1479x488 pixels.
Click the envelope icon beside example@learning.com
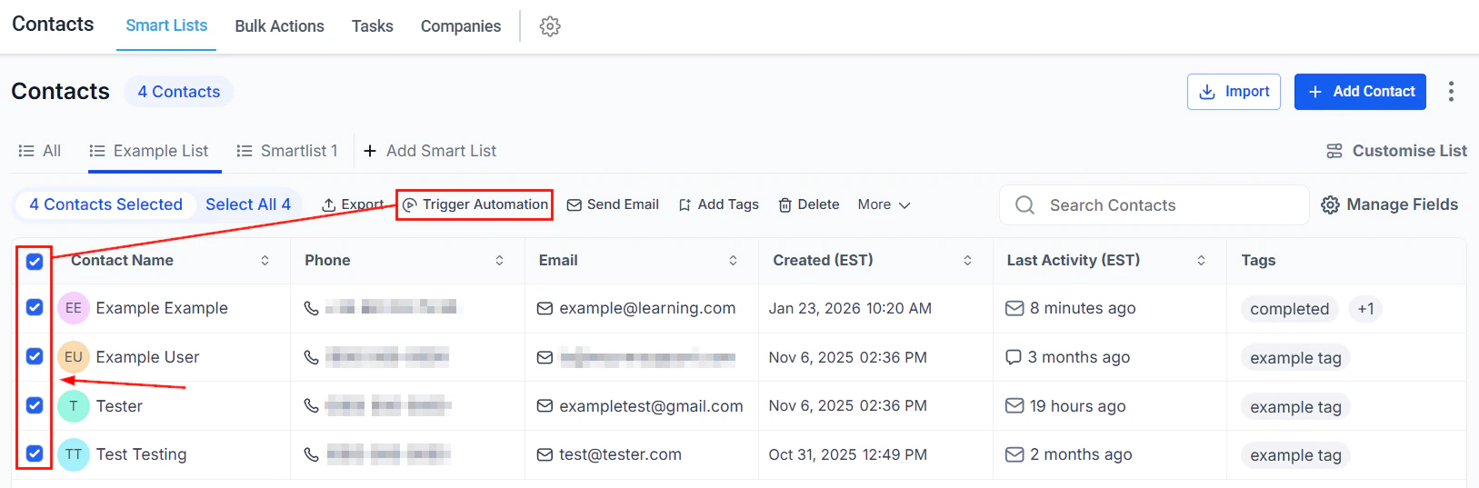click(x=545, y=308)
